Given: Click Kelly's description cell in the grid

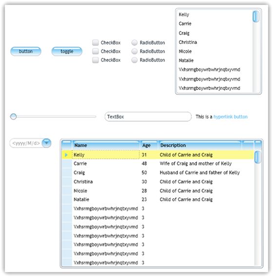Looking at the screenshot, I should point(200,155).
